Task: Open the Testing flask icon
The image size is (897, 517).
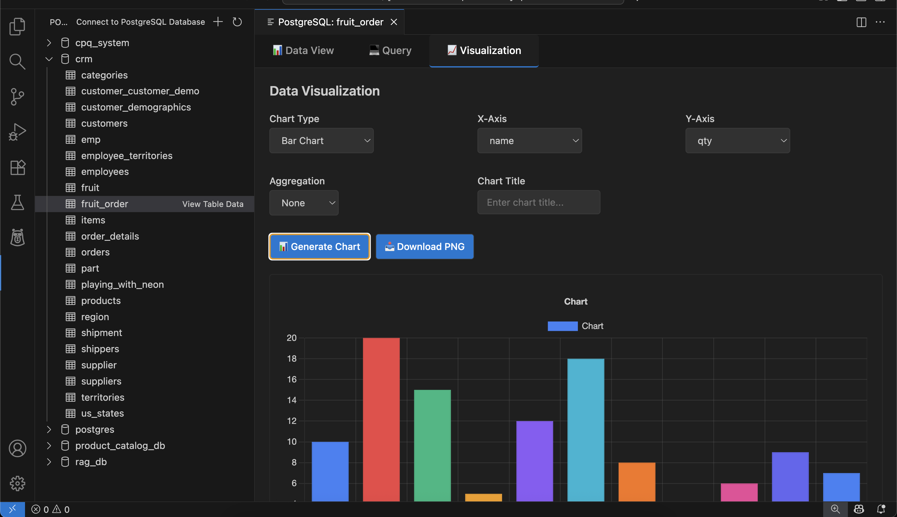Action: tap(17, 202)
